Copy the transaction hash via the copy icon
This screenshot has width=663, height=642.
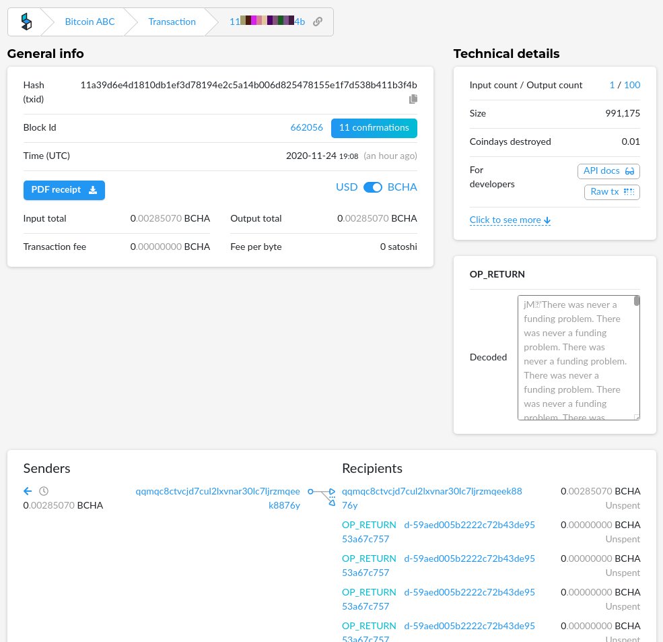click(413, 99)
